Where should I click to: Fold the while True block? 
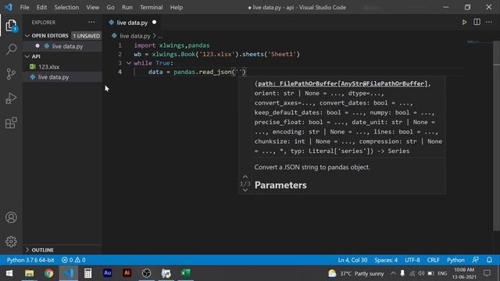point(129,63)
